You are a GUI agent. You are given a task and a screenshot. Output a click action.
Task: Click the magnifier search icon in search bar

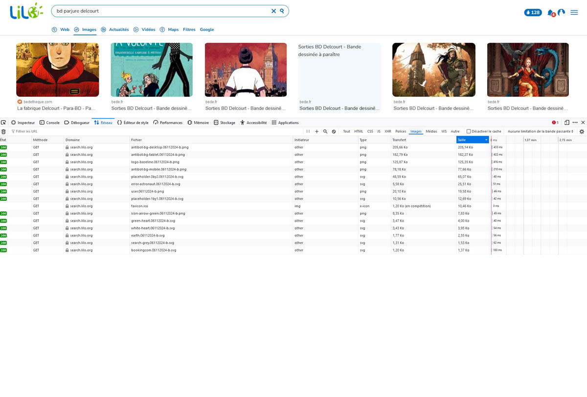tap(282, 11)
